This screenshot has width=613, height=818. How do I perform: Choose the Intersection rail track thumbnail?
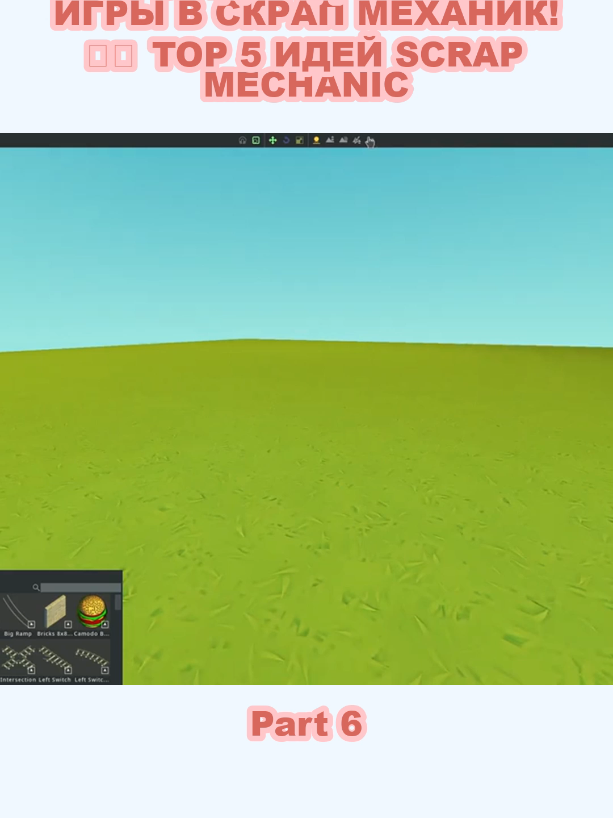tap(18, 658)
